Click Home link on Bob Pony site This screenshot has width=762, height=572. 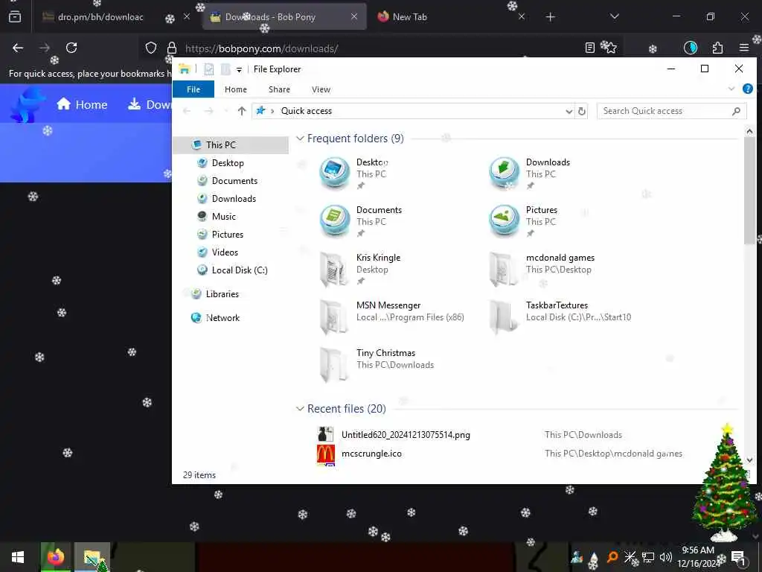coord(82,104)
